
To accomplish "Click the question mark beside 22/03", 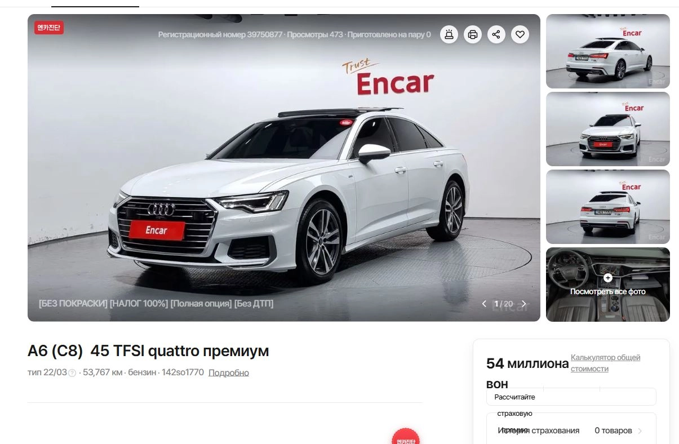I will point(72,373).
